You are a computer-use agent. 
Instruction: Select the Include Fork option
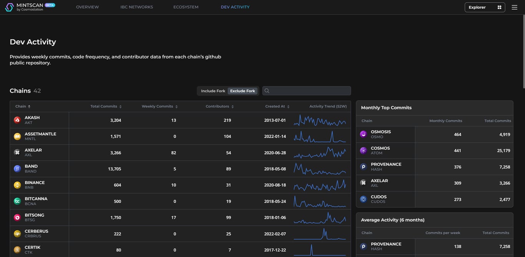coord(213,91)
